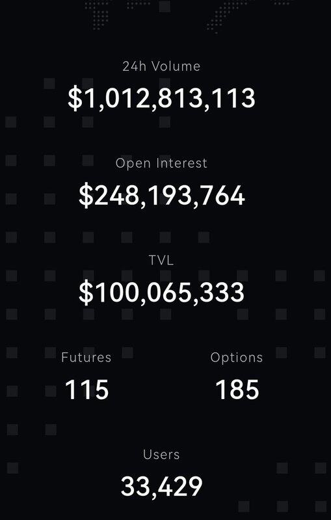Screen dimensions: 331x520
Task: Click the Futures count 115
Action: point(86,389)
